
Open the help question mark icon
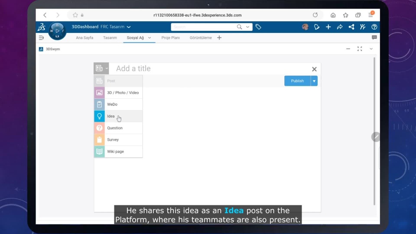374,27
